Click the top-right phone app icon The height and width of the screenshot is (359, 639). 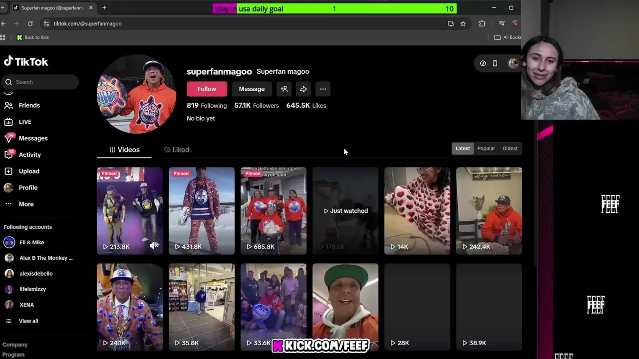(495, 63)
